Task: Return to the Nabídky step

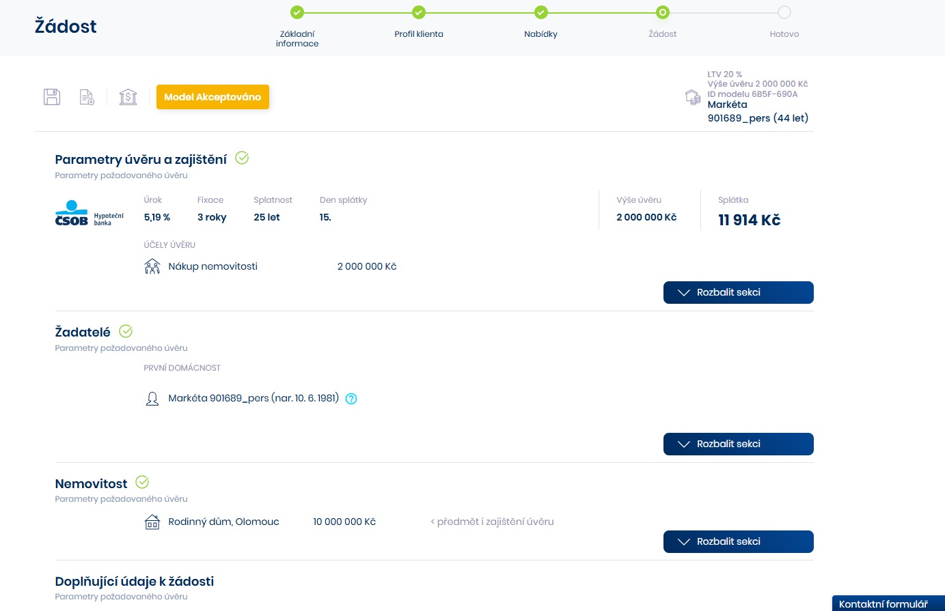Action: [540, 13]
